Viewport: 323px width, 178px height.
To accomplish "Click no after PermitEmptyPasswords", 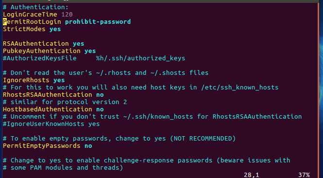I will click(x=88, y=146).
